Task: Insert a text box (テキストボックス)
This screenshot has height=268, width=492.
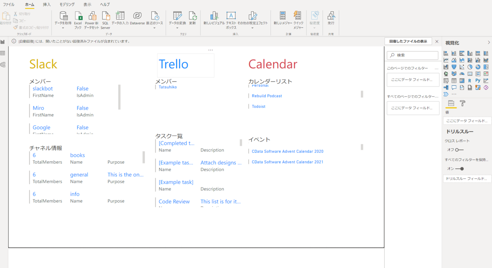Action: tap(231, 20)
